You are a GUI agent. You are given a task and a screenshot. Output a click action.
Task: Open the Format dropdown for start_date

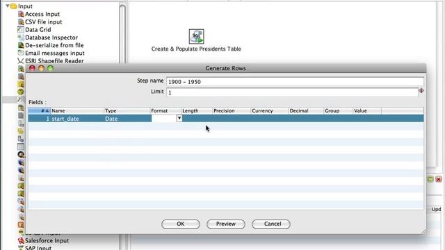point(179,118)
